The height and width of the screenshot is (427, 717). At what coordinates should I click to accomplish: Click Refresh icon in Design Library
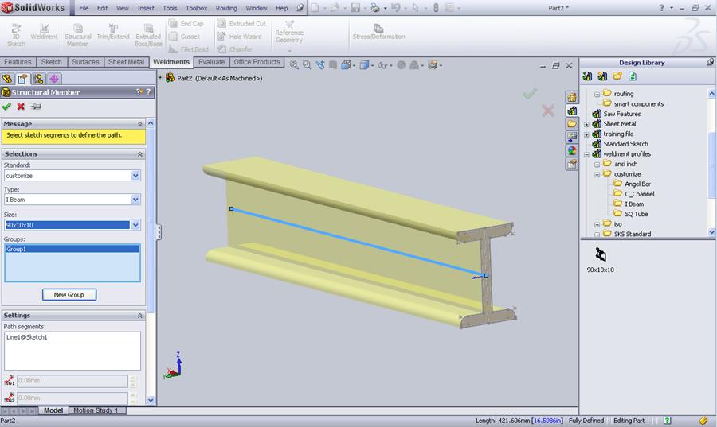click(x=633, y=76)
